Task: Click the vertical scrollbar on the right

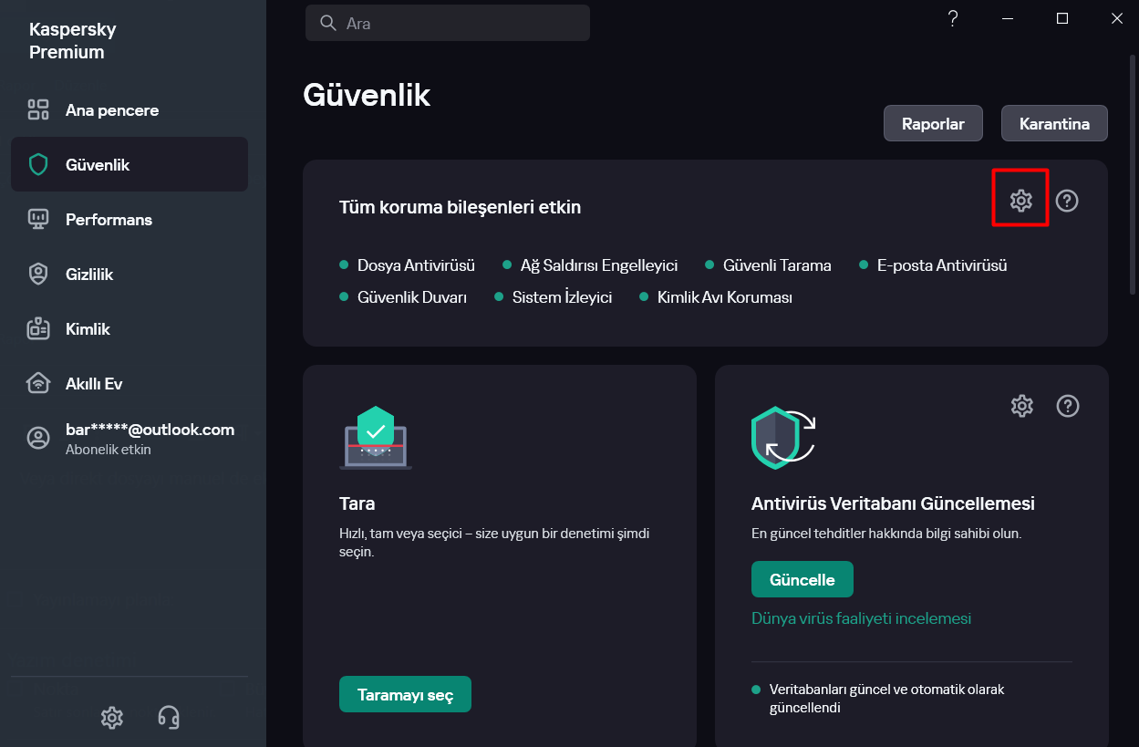Action: (x=1133, y=173)
